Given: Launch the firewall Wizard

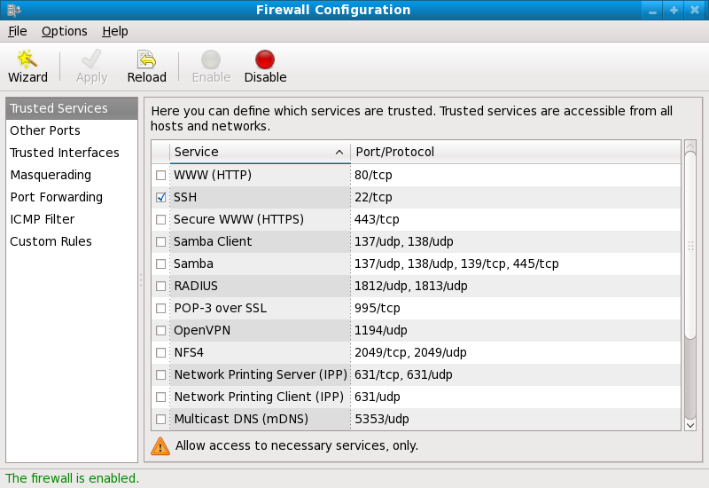Looking at the screenshot, I should tap(27, 60).
